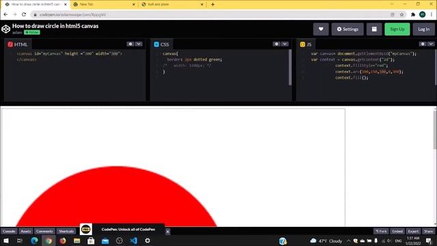Switch to the ball and plate tab
The image size is (437, 246).
click(x=173, y=5)
